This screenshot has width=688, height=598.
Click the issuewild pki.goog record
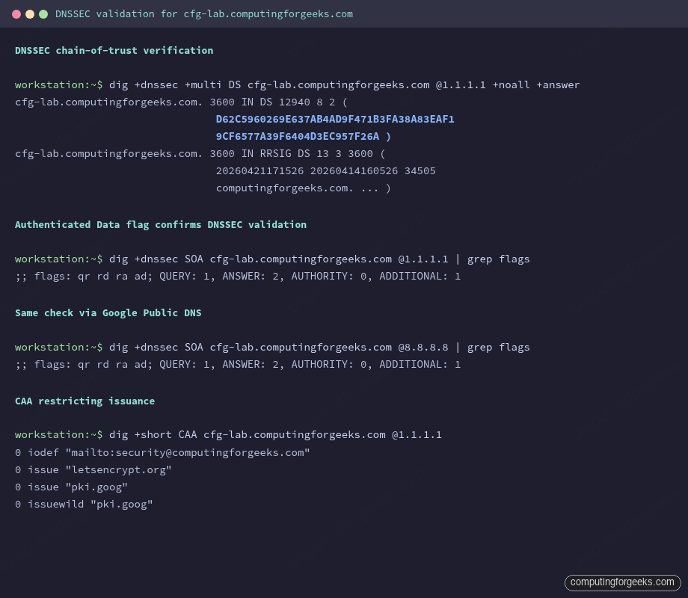pos(84,504)
